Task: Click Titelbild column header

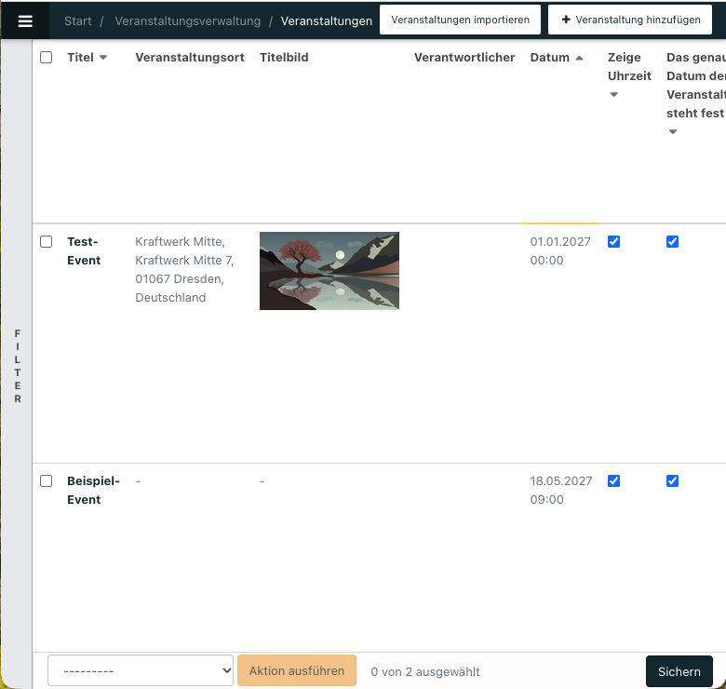Action: (284, 58)
